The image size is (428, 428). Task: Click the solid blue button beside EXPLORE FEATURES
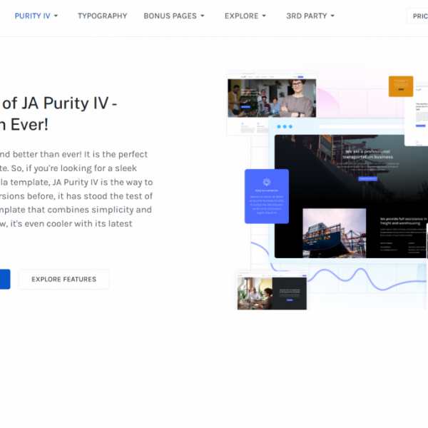click(x=5, y=279)
